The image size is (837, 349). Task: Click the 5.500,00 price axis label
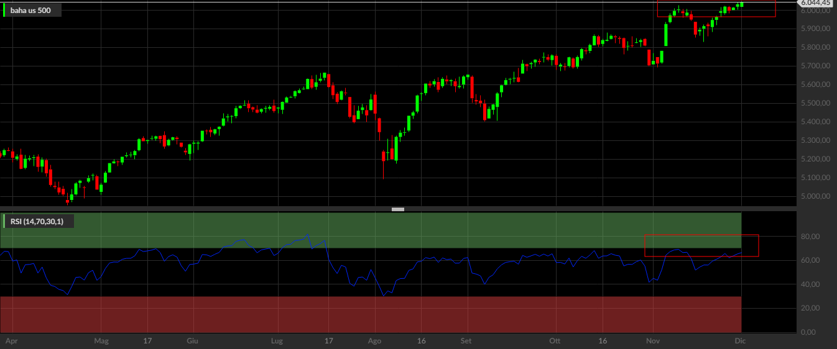tap(815, 103)
